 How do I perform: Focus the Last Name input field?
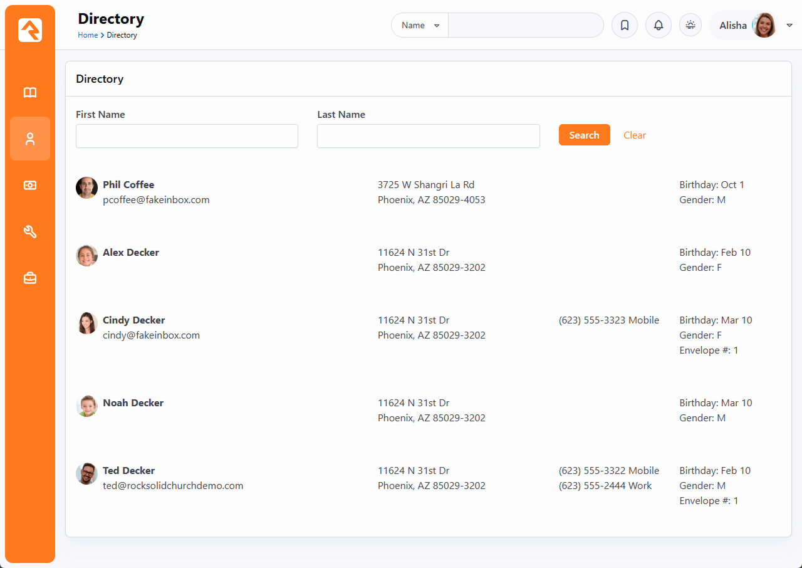click(428, 136)
